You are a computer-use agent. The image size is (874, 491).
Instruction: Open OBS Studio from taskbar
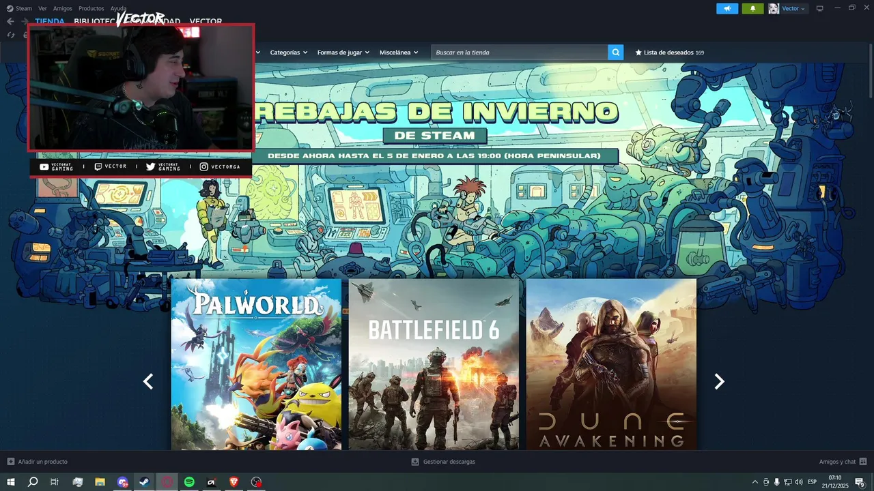click(256, 482)
